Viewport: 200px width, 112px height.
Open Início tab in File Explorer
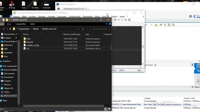[x=9, y=24]
